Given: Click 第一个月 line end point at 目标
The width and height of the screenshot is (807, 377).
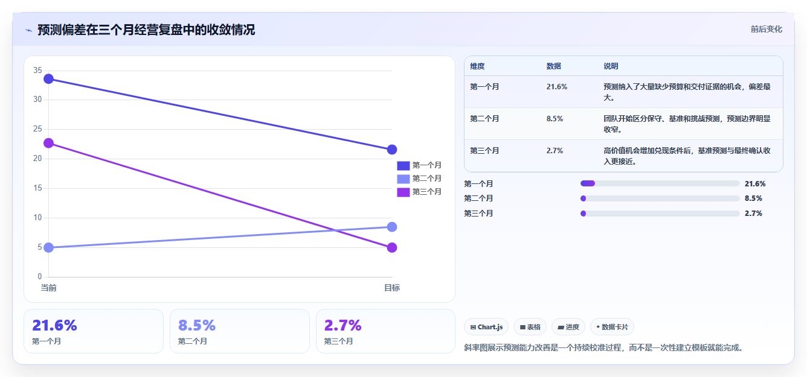Looking at the screenshot, I should pos(391,150).
